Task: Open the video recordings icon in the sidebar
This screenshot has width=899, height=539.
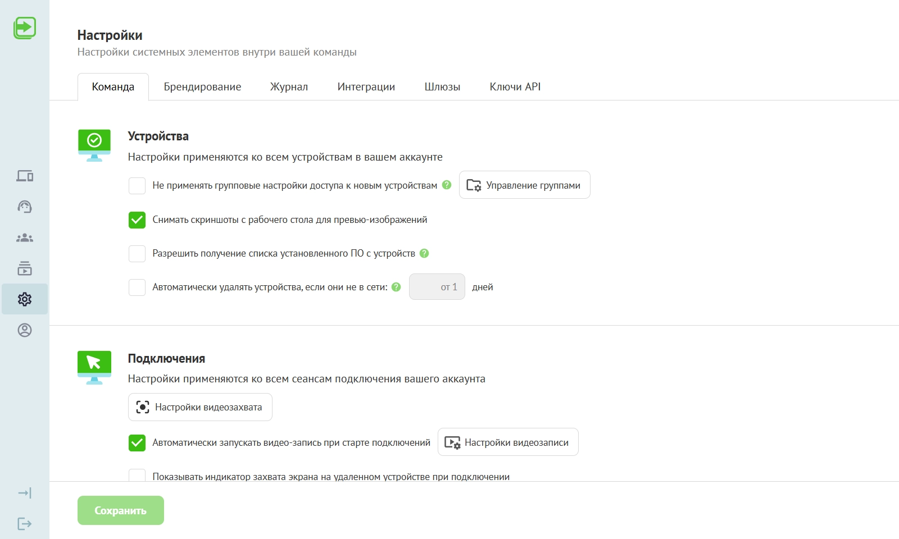Action: 25,268
